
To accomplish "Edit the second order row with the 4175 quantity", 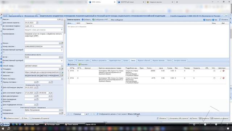I will click(x=220, y=78).
